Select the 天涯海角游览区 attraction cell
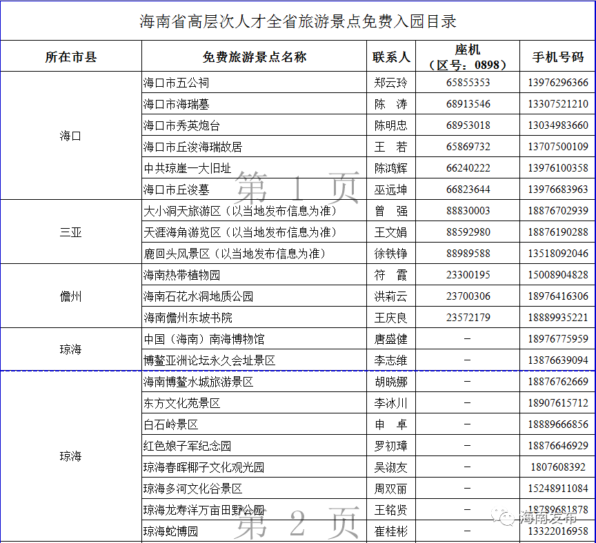This screenshot has width=596, height=543. click(255, 232)
